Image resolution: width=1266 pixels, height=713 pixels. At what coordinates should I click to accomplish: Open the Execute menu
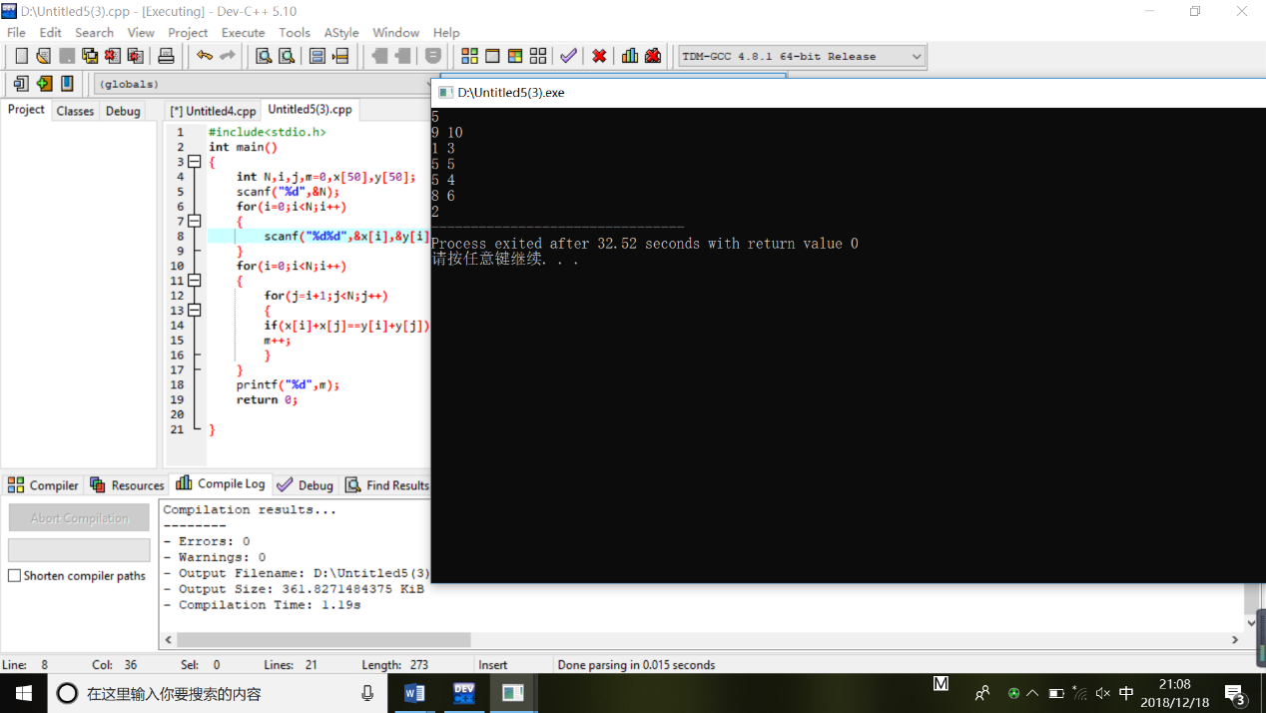243,32
